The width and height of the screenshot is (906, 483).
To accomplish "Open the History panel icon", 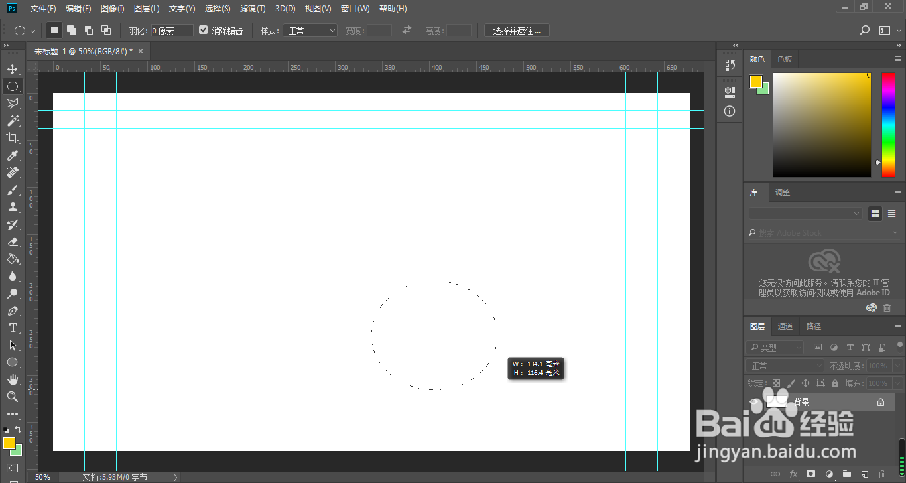I will coord(730,65).
